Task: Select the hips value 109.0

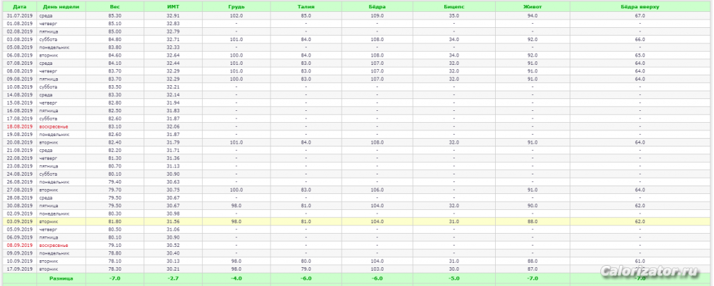Action: tap(377, 15)
